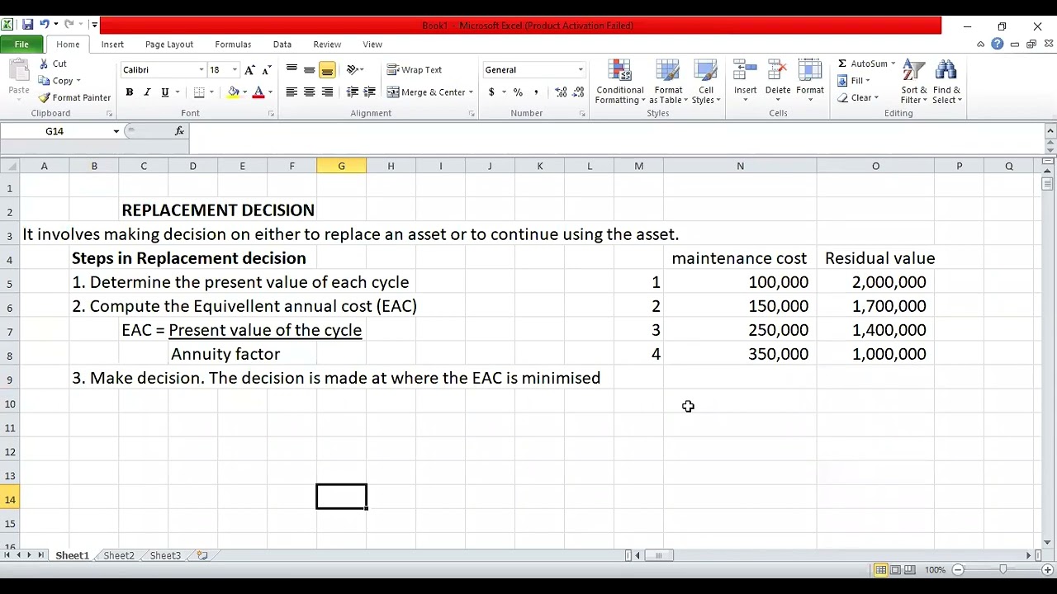Click the Increase Font Size icon
1057x594 pixels.
[249, 70]
